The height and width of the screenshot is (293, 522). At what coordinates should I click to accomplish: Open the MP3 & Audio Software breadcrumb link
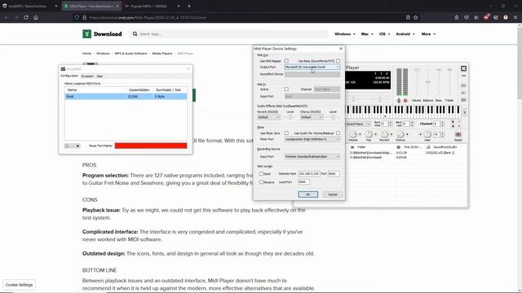(130, 54)
